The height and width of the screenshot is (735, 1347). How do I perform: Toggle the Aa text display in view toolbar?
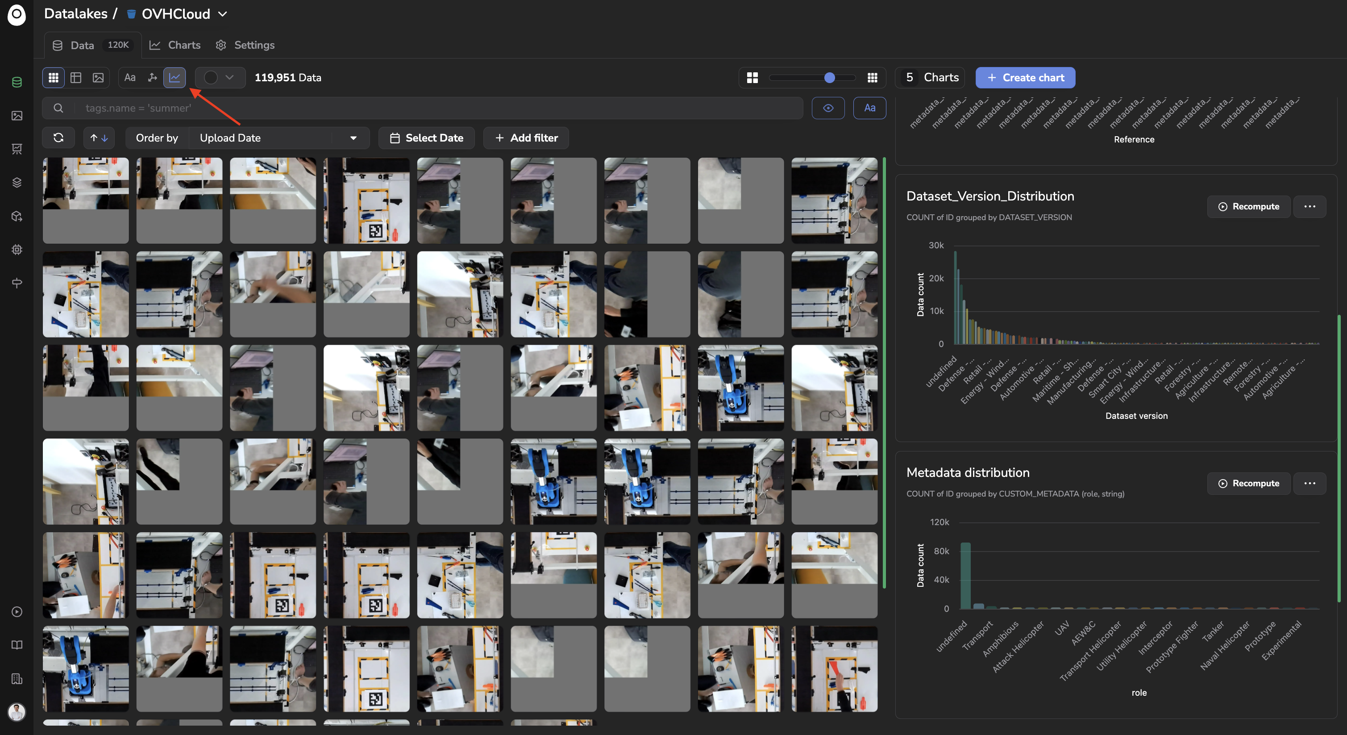(x=130, y=77)
